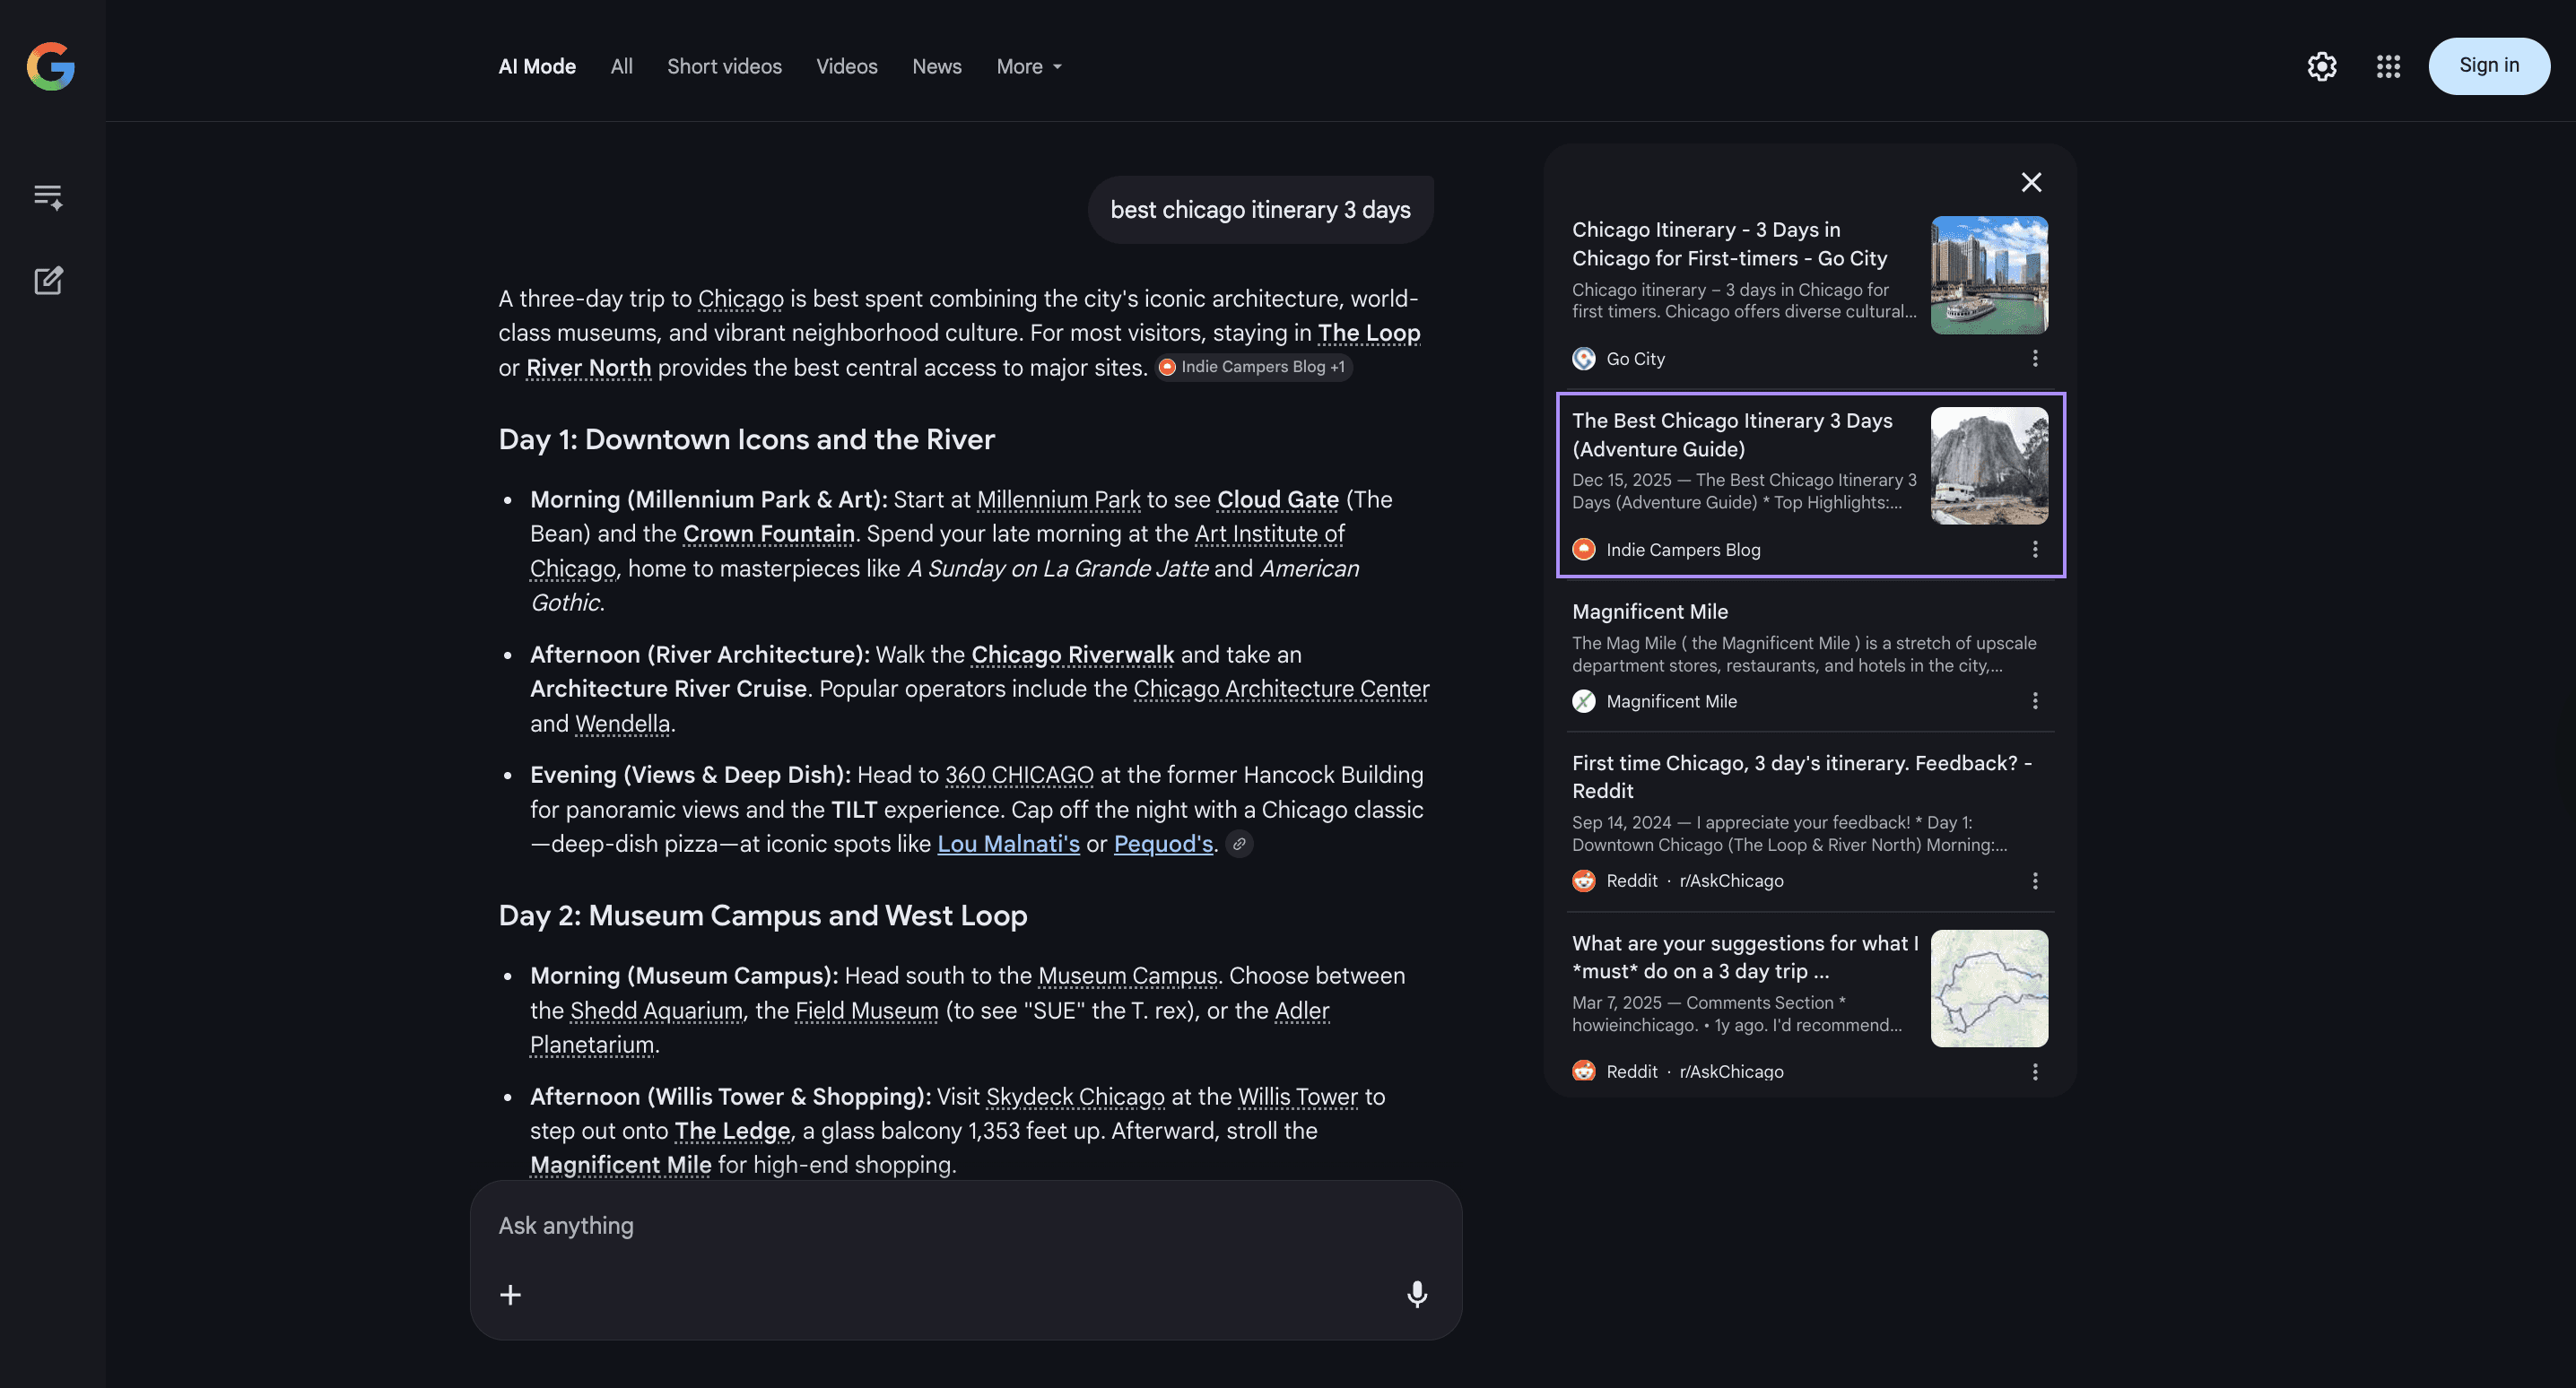This screenshot has height=1388, width=2576.
Task: Open options for the Reddit itinerary feedback result
Action: pos(2035,881)
